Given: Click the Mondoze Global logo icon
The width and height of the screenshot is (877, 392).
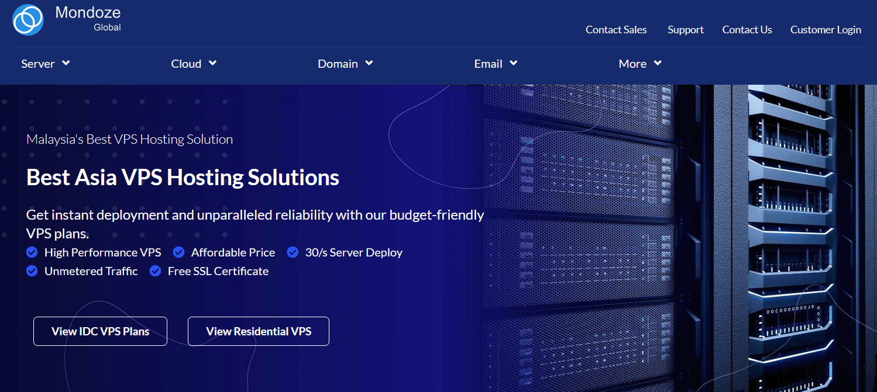Looking at the screenshot, I should point(28,20).
